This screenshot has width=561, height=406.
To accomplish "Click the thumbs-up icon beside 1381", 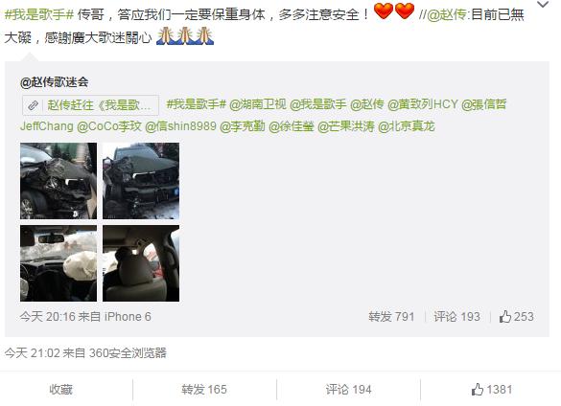I will (478, 389).
